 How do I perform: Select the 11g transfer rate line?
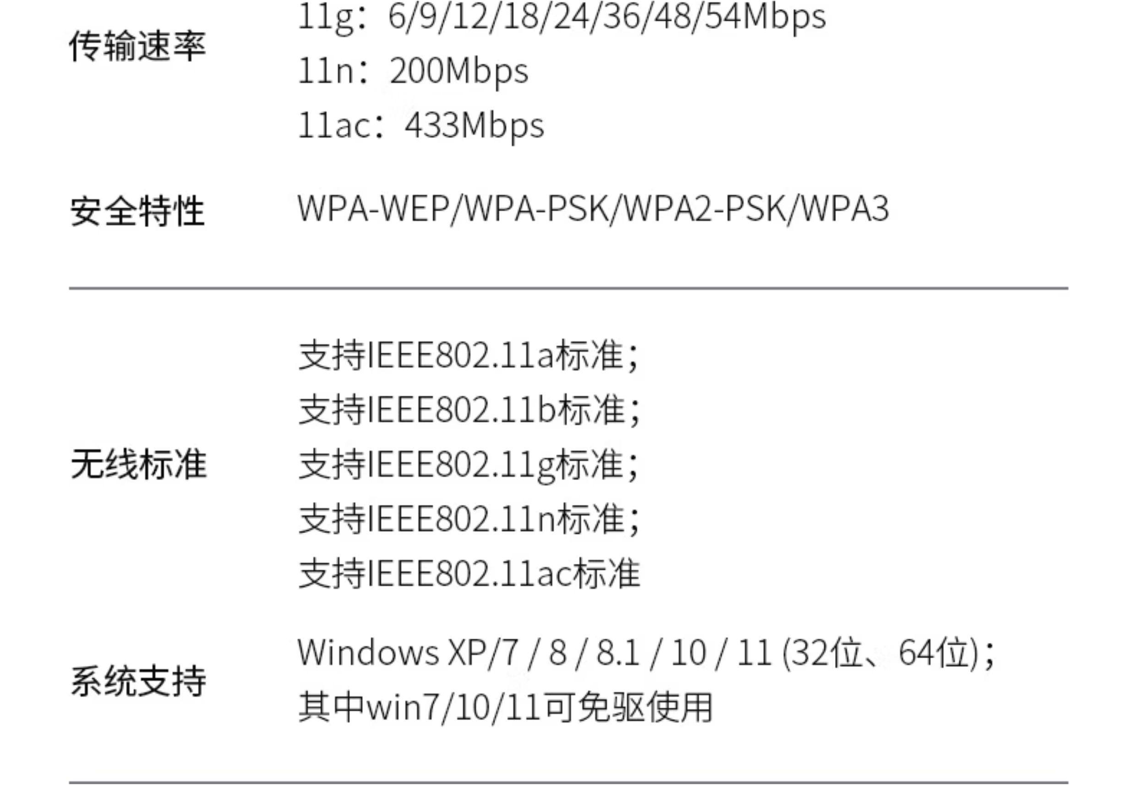tap(561, 17)
